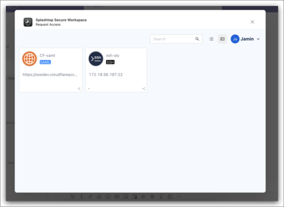This screenshot has height=207, width=284.
Task: Select the ssh-aly application title
Action: [113, 55]
